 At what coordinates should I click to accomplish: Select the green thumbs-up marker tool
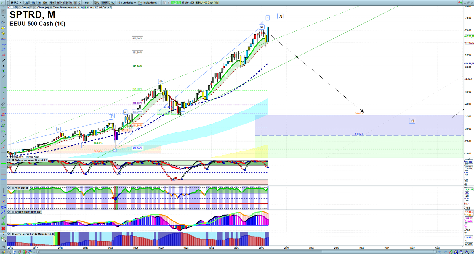(x=3, y=223)
